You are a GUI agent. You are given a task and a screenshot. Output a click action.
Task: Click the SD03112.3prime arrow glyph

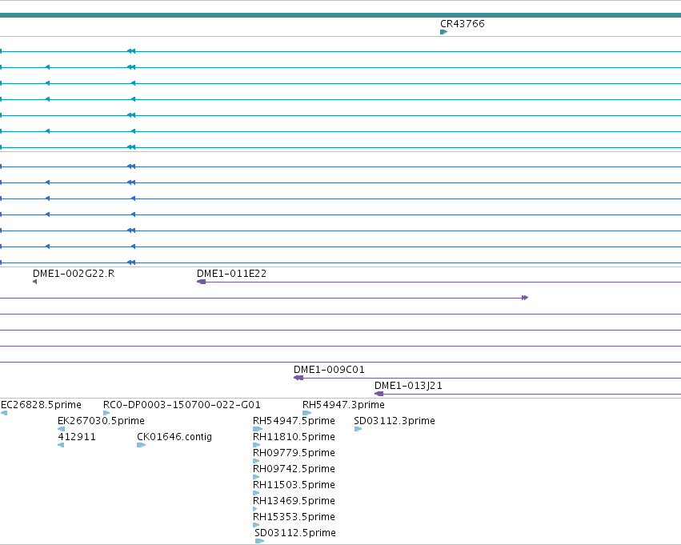click(358, 429)
